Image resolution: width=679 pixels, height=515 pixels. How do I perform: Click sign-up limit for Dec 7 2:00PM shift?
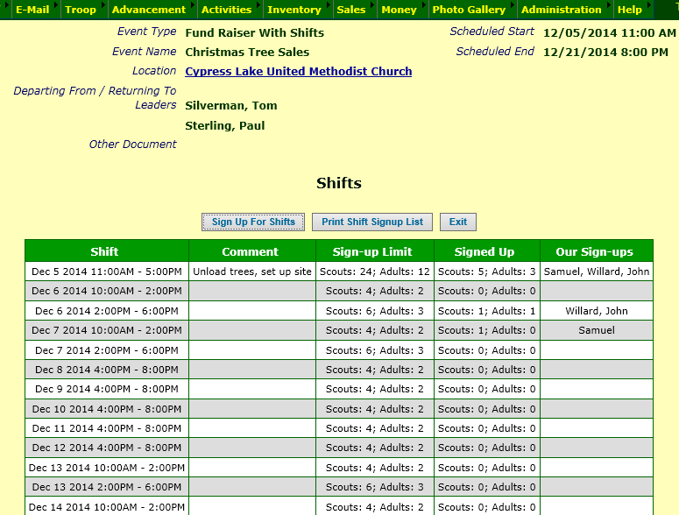click(x=375, y=350)
